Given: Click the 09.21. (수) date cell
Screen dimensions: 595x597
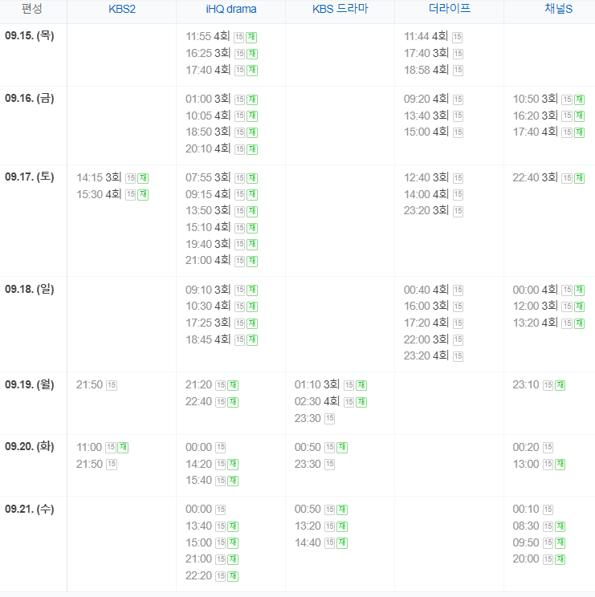Looking at the screenshot, I should click(30, 509).
